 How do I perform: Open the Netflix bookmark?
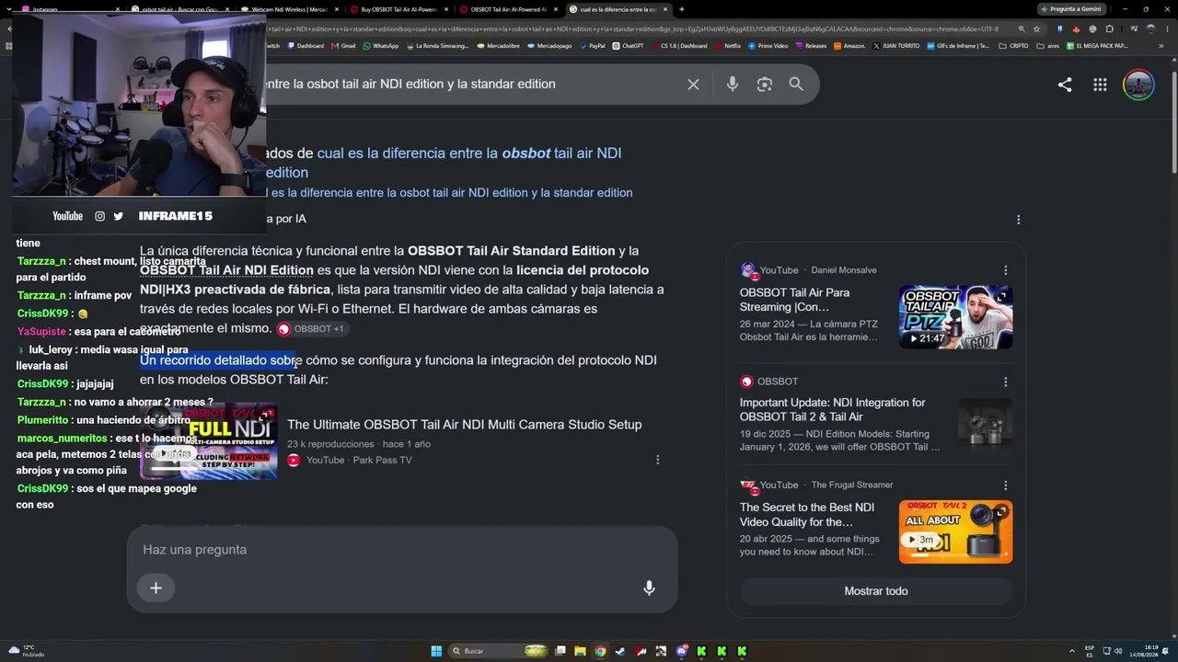(x=728, y=46)
